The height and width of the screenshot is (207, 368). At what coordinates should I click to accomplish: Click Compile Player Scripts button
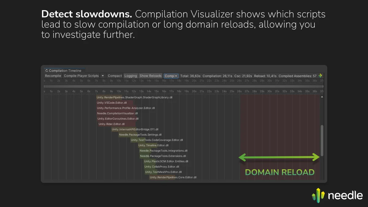(x=81, y=76)
